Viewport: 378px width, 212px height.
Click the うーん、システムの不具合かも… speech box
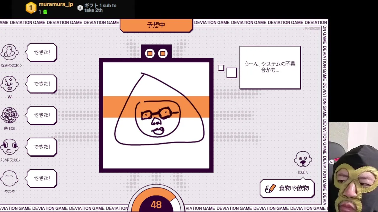[270, 67]
